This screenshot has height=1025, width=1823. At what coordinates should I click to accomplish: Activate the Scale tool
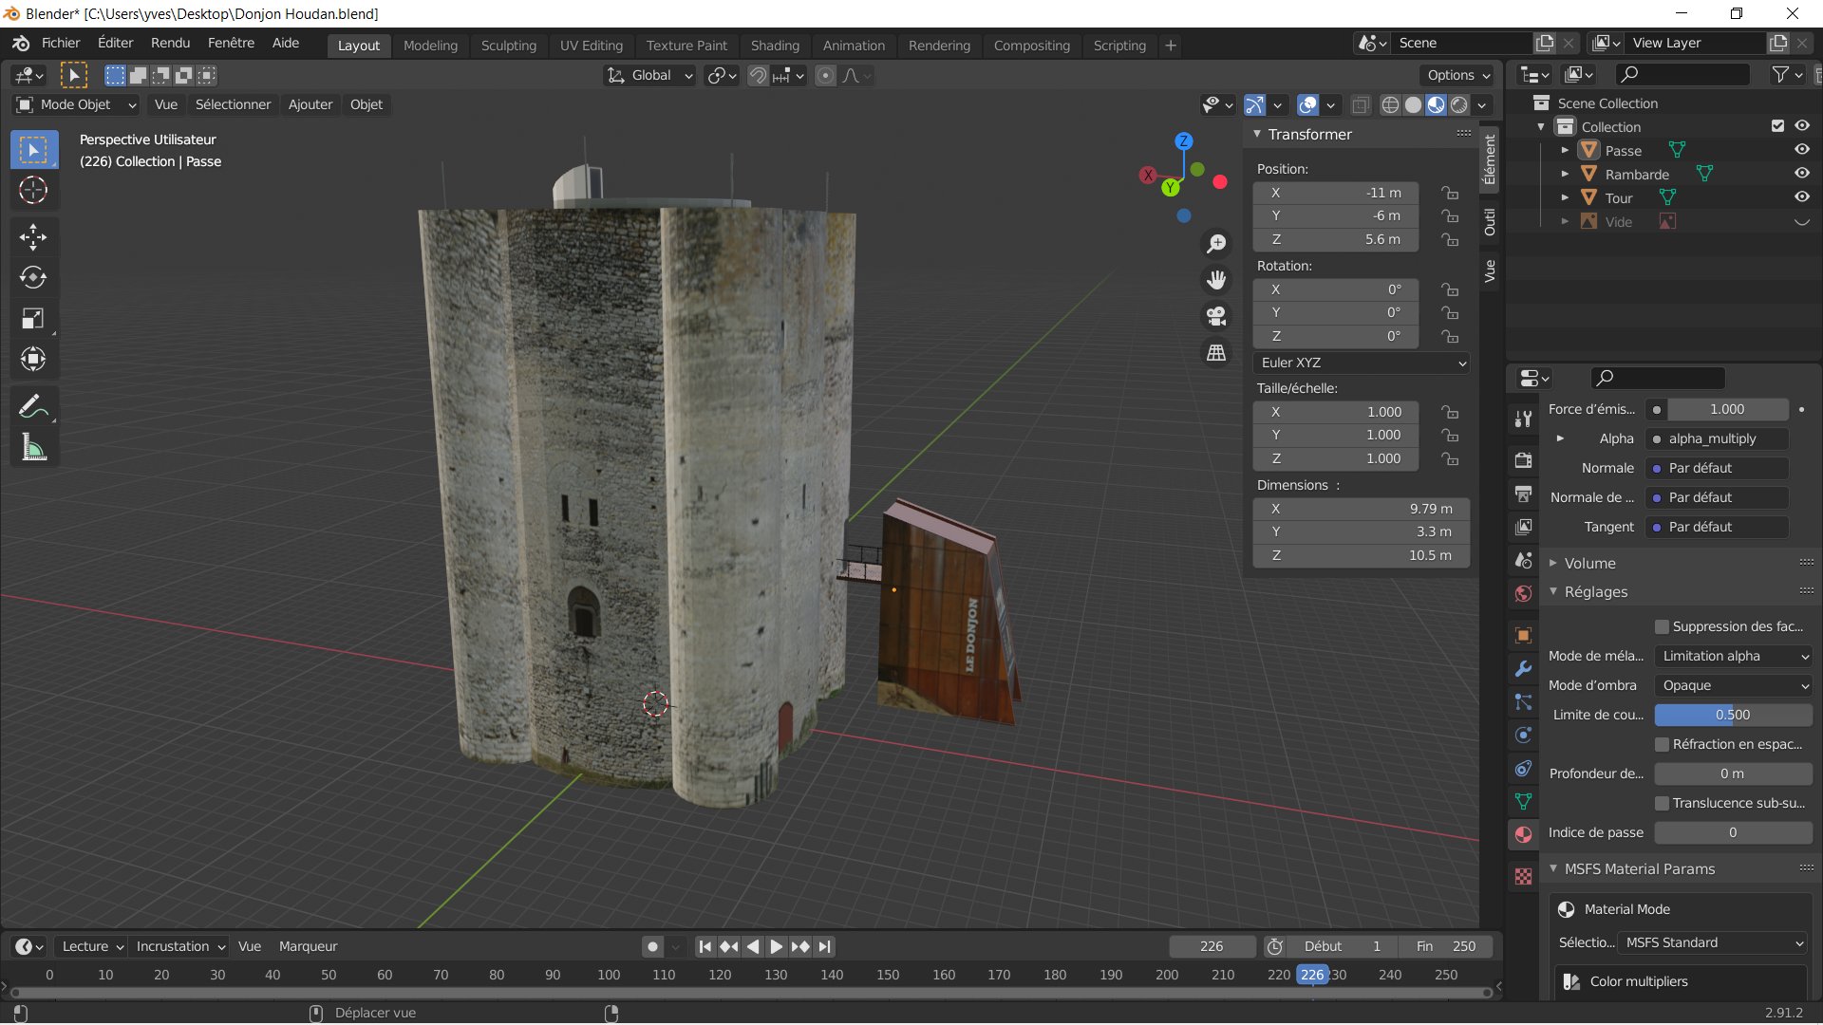(x=33, y=319)
